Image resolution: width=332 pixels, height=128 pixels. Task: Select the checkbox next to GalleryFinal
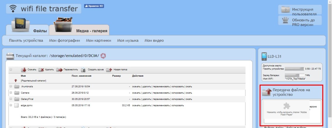click(x=11, y=99)
